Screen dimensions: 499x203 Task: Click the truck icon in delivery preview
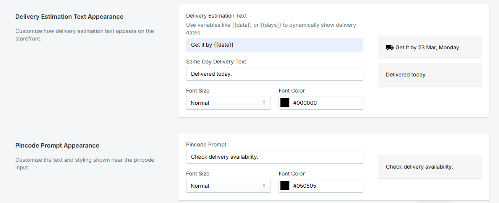point(390,47)
